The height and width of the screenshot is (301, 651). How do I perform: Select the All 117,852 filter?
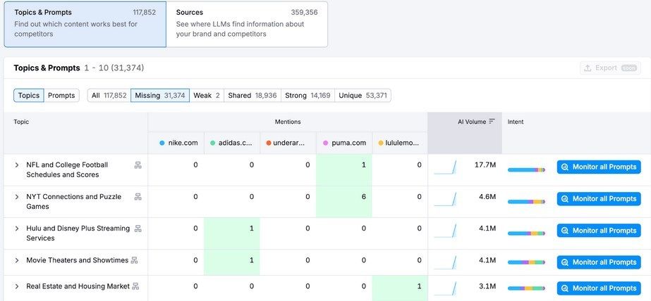click(109, 95)
